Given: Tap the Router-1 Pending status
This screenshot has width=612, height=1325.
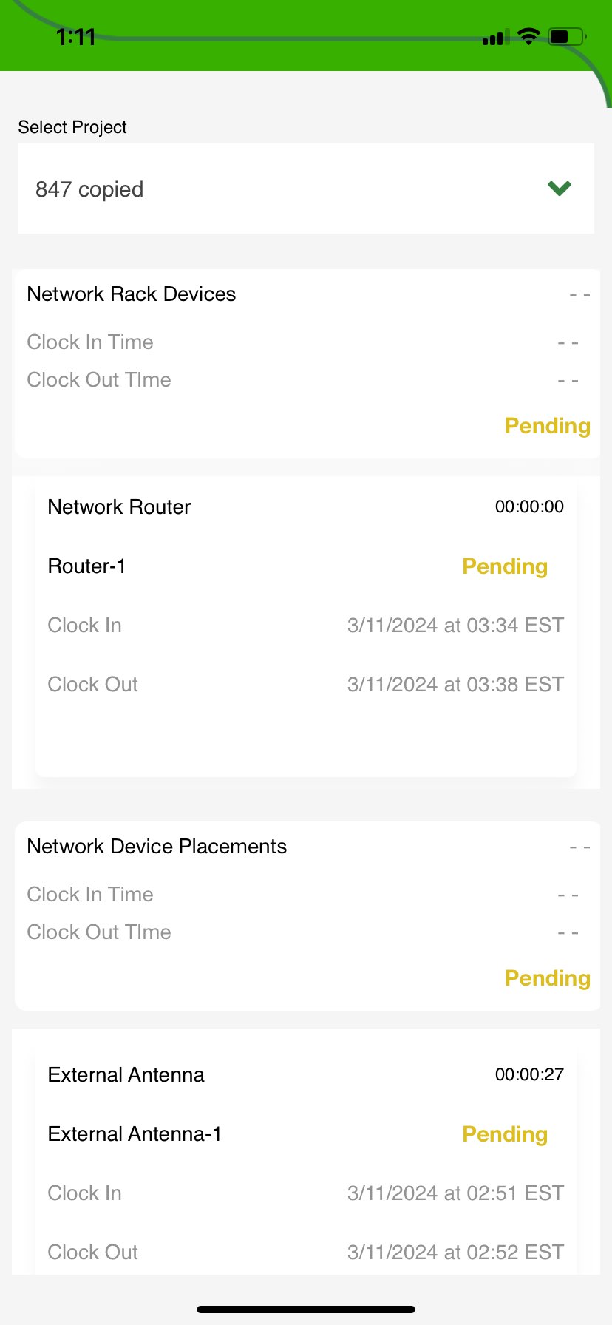Looking at the screenshot, I should 505,566.
